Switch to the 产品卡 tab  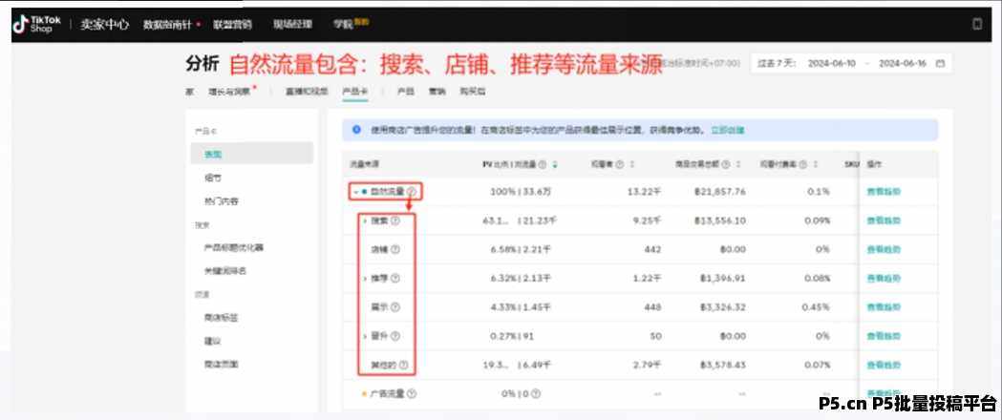click(x=353, y=92)
